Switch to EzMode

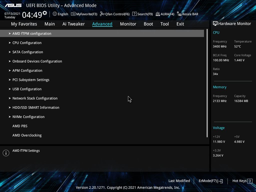[210, 181]
